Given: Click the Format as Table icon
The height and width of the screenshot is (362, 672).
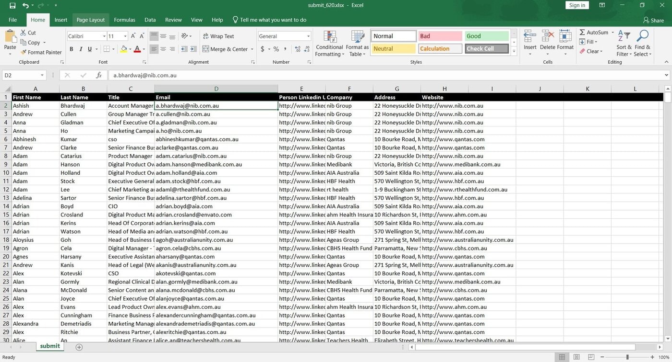Looking at the screenshot, I should tap(357, 36).
